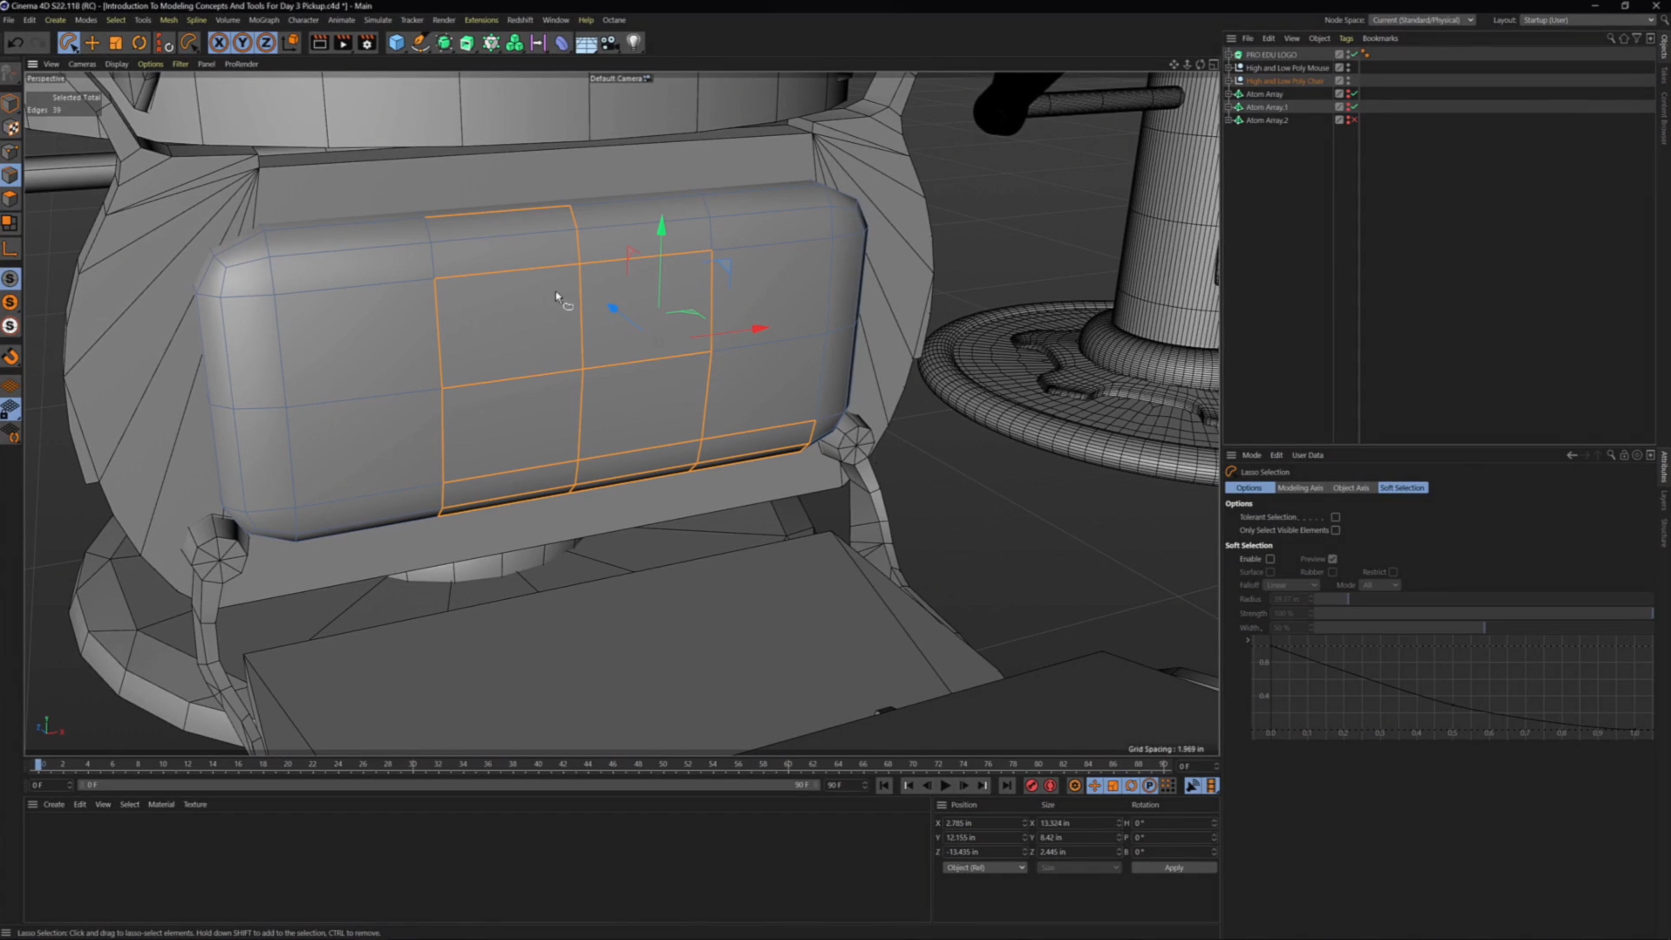This screenshot has width=1671, height=940.
Task: Open the Object (Rel) dropdown
Action: 985,867
